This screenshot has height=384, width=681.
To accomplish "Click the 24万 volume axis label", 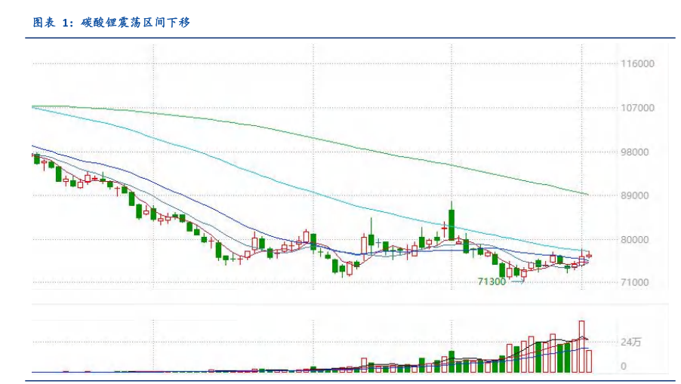I will (630, 343).
